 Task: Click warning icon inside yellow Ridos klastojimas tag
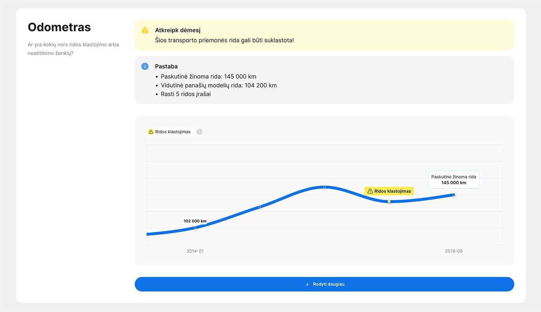(x=370, y=191)
